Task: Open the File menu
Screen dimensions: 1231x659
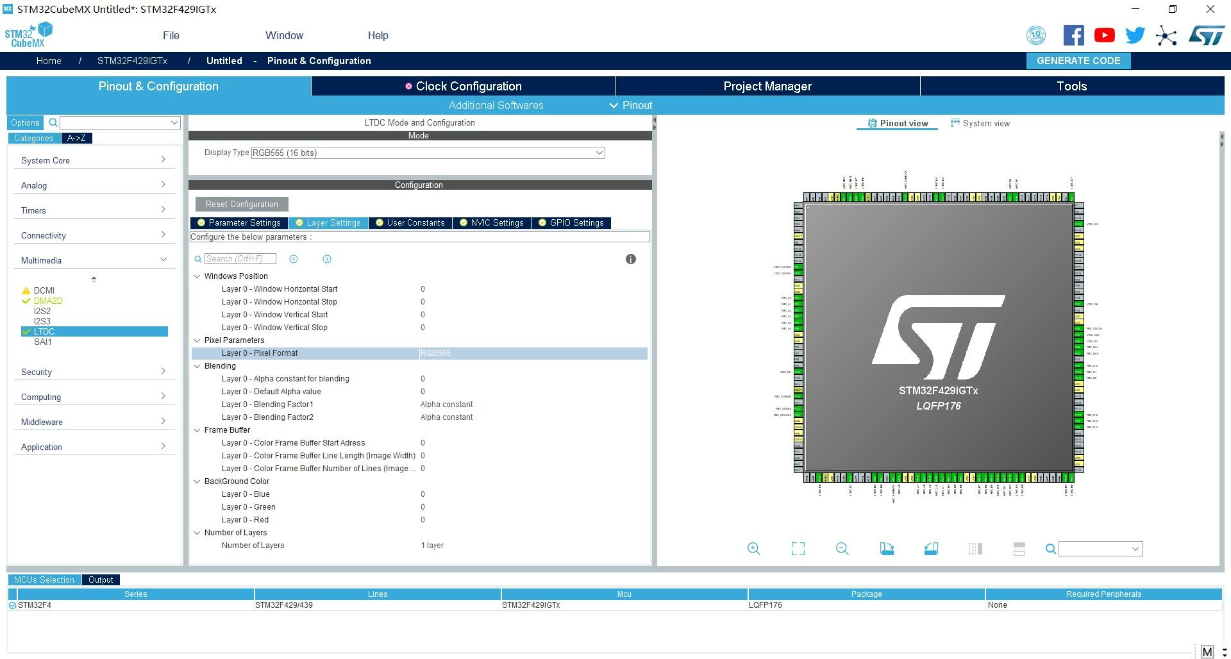Action: 171,35
